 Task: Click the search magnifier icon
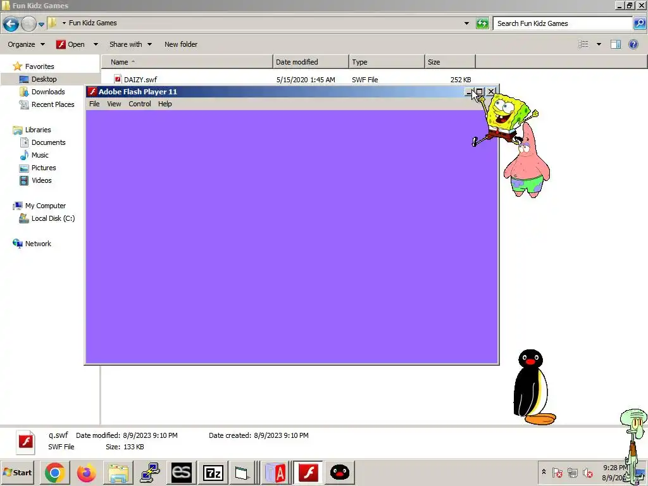tap(639, 23)
